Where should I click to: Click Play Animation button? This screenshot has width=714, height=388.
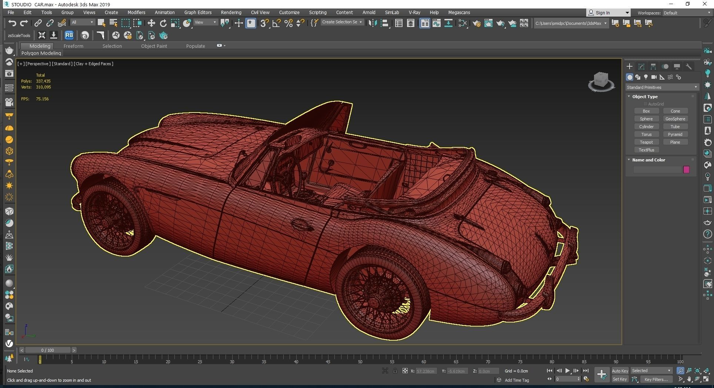pyautogui.click(x=567, y=371)
